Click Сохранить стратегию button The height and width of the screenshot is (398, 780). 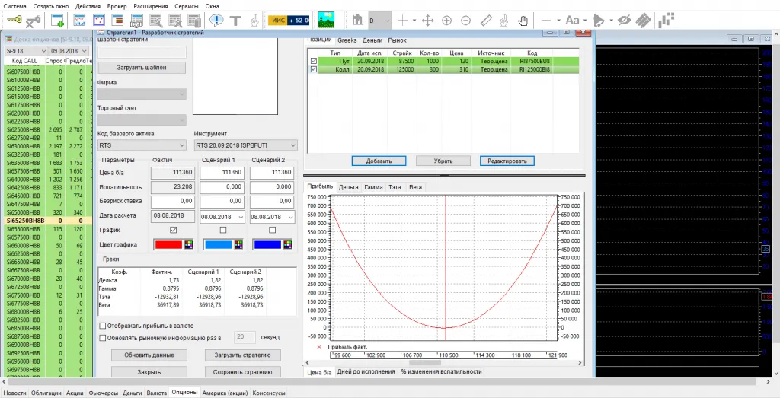[243, 372]
